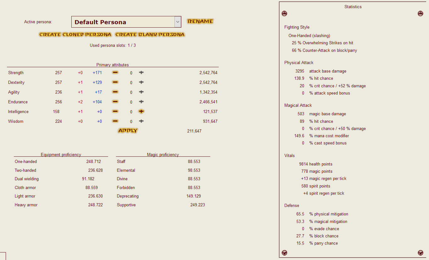This screenshot has width=429, height=260.
Task: Click the cast speed bonus stat
Action: coord(324,143)
